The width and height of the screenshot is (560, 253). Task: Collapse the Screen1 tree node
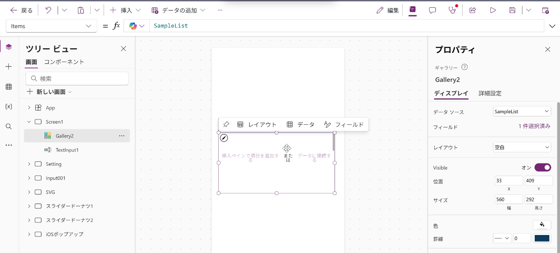point(29,122)
